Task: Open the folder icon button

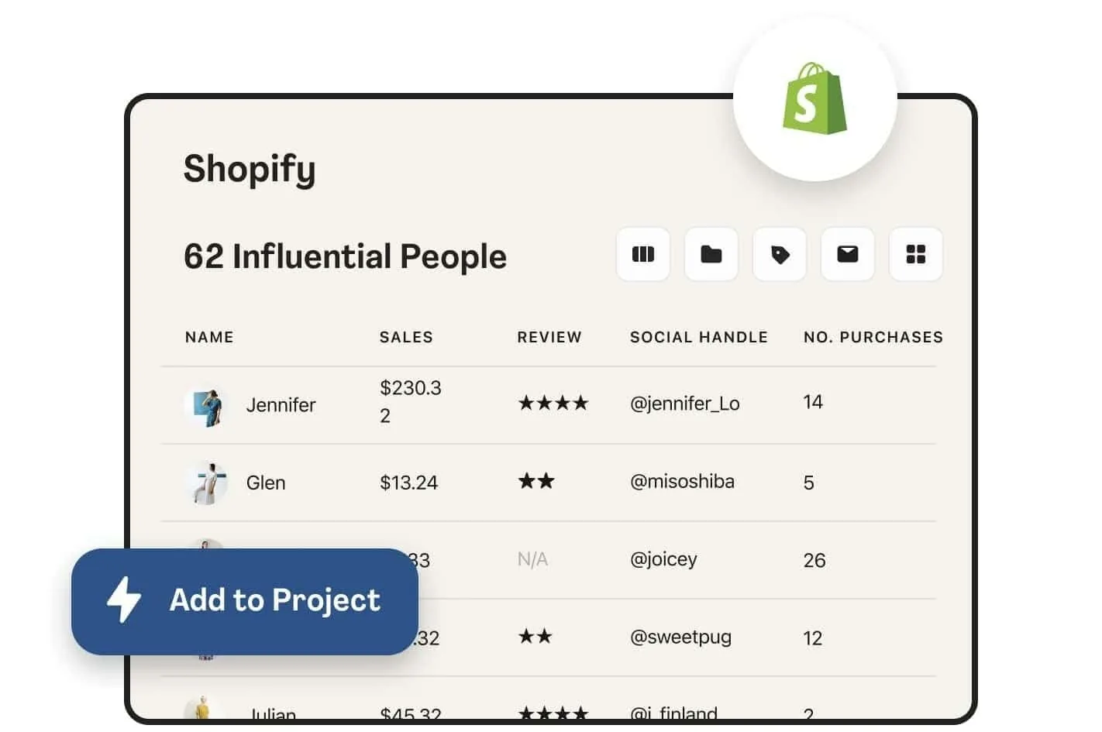Action: click(711, 254)
